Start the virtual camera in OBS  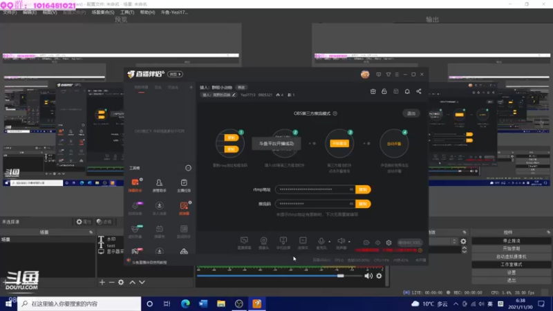point(512,256)
